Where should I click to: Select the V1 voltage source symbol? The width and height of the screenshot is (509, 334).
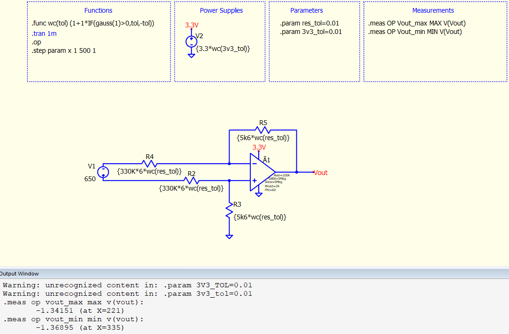(103, 172)
